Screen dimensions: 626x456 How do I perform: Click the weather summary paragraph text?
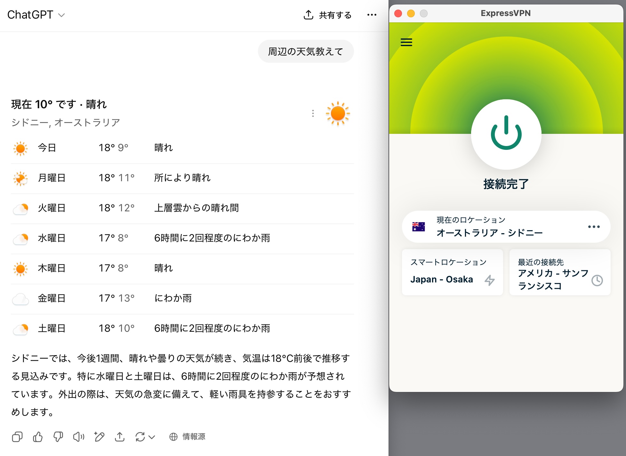point(181,385)
